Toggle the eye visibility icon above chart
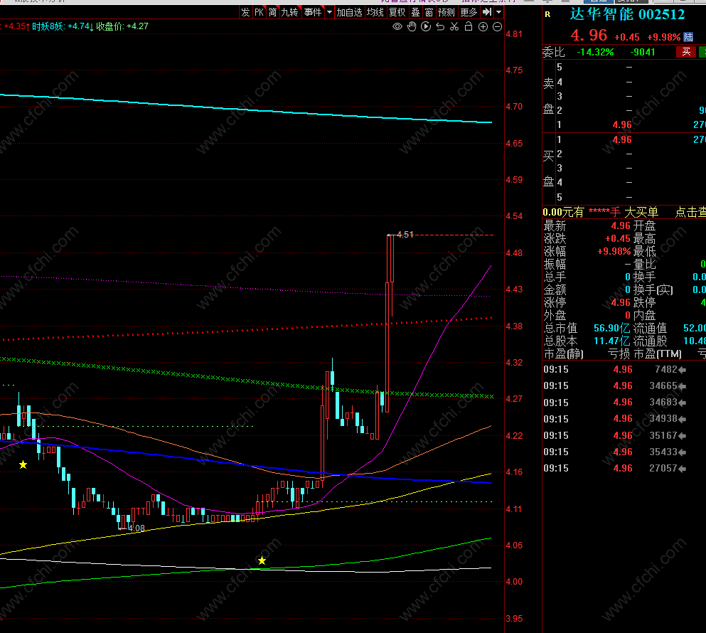 click(397, 26)
